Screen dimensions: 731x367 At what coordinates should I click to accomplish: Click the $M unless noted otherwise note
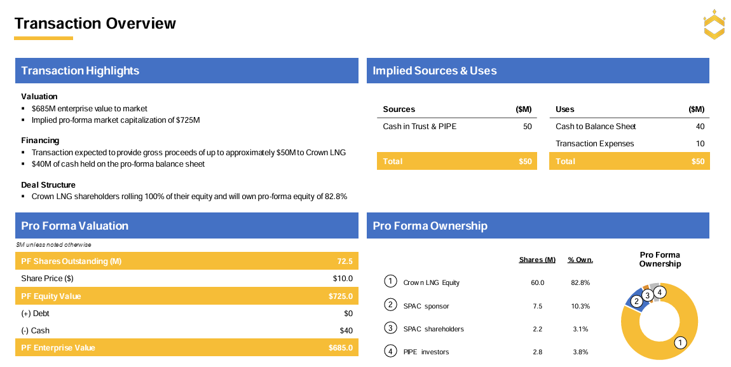coord(53,245)
